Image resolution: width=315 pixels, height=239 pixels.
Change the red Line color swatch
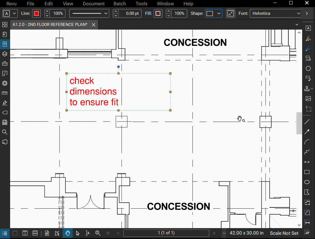(36, 13)
